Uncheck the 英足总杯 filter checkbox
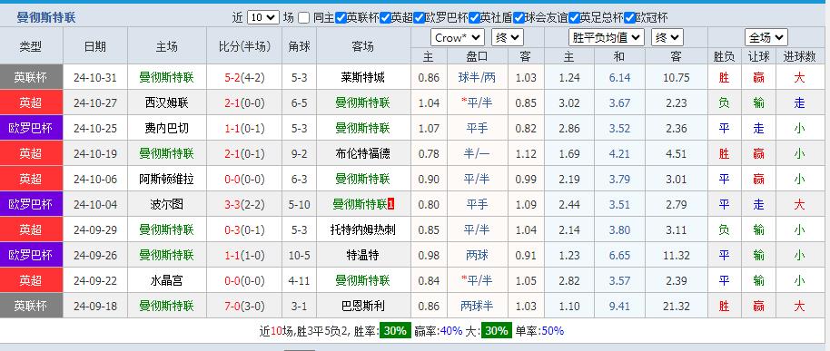830x351 pixels. 574,17
